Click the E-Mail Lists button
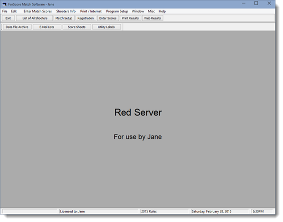 47,27
